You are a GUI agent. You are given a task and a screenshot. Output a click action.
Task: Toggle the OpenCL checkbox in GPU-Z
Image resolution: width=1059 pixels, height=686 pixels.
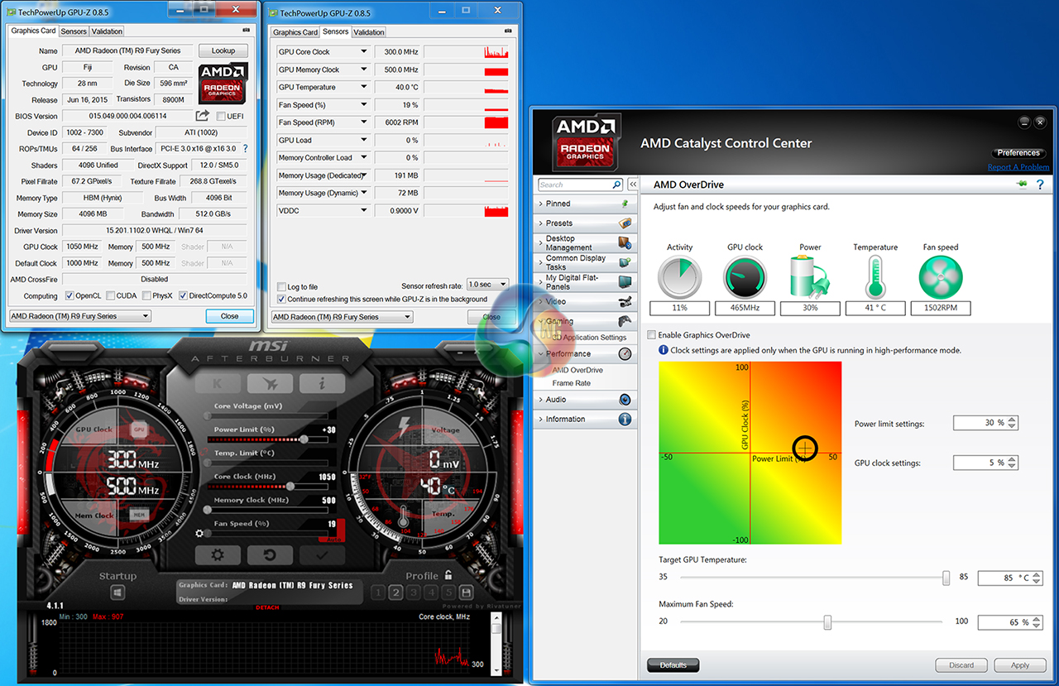tap(69, 295)
